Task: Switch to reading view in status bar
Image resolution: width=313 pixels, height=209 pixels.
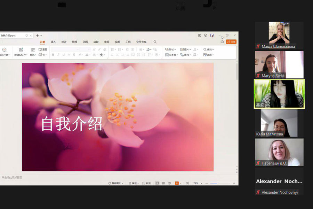Action: (x=169, y=183)
